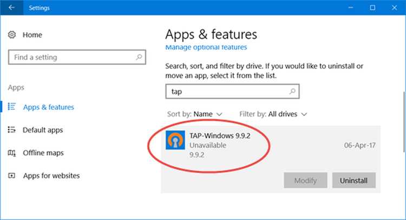The width and height of the screenshot is (406, 220).
Task: Click the magnifier in Find a setting box
Action: 139,57
